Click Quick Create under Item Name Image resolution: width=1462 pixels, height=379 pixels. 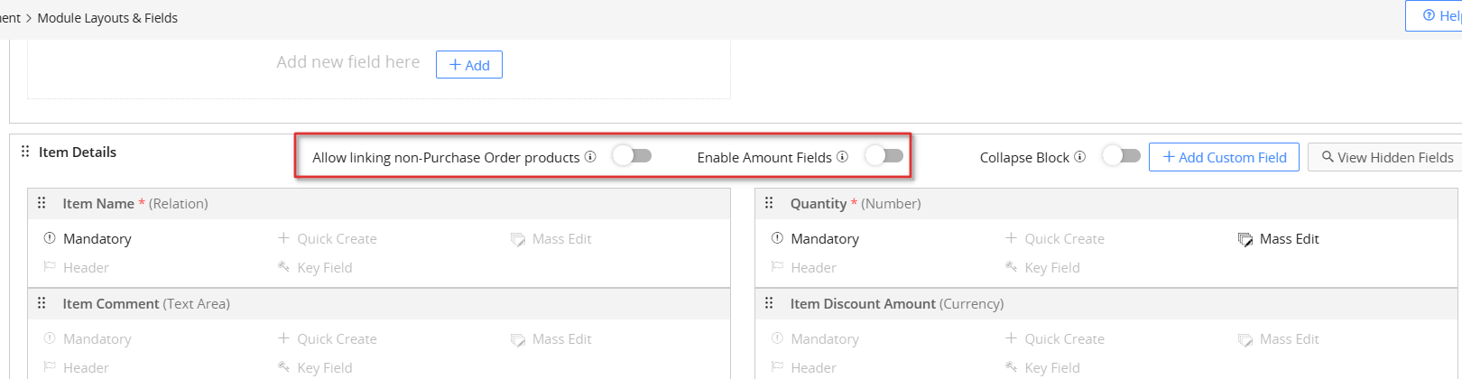pos(328,239)
